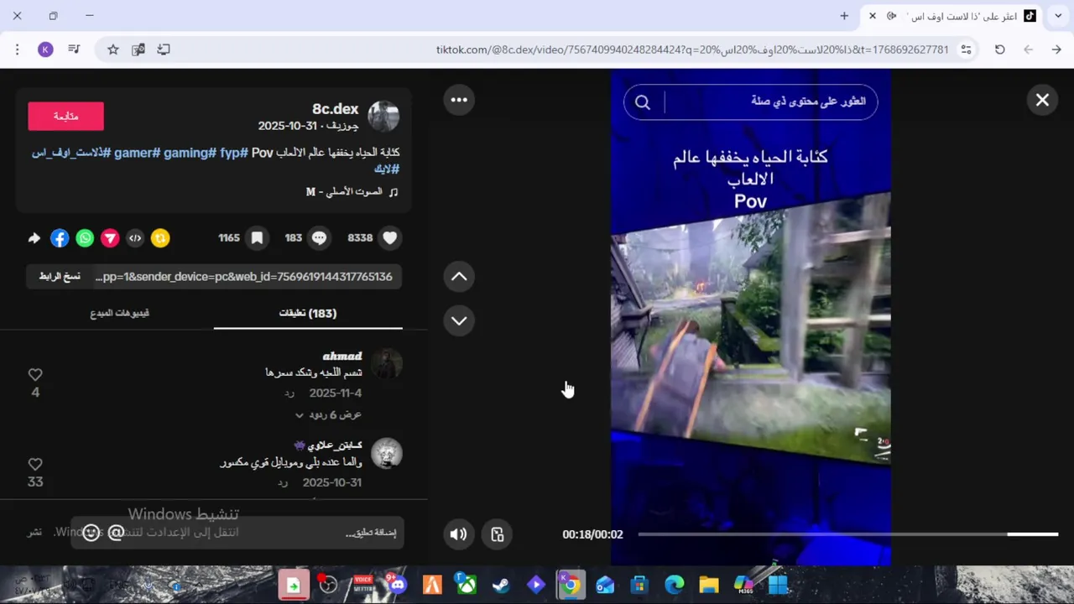This screenshot has height=604, width=1074.
Task: Open the #gaming hashtag
Action: [x=188, y=153]
